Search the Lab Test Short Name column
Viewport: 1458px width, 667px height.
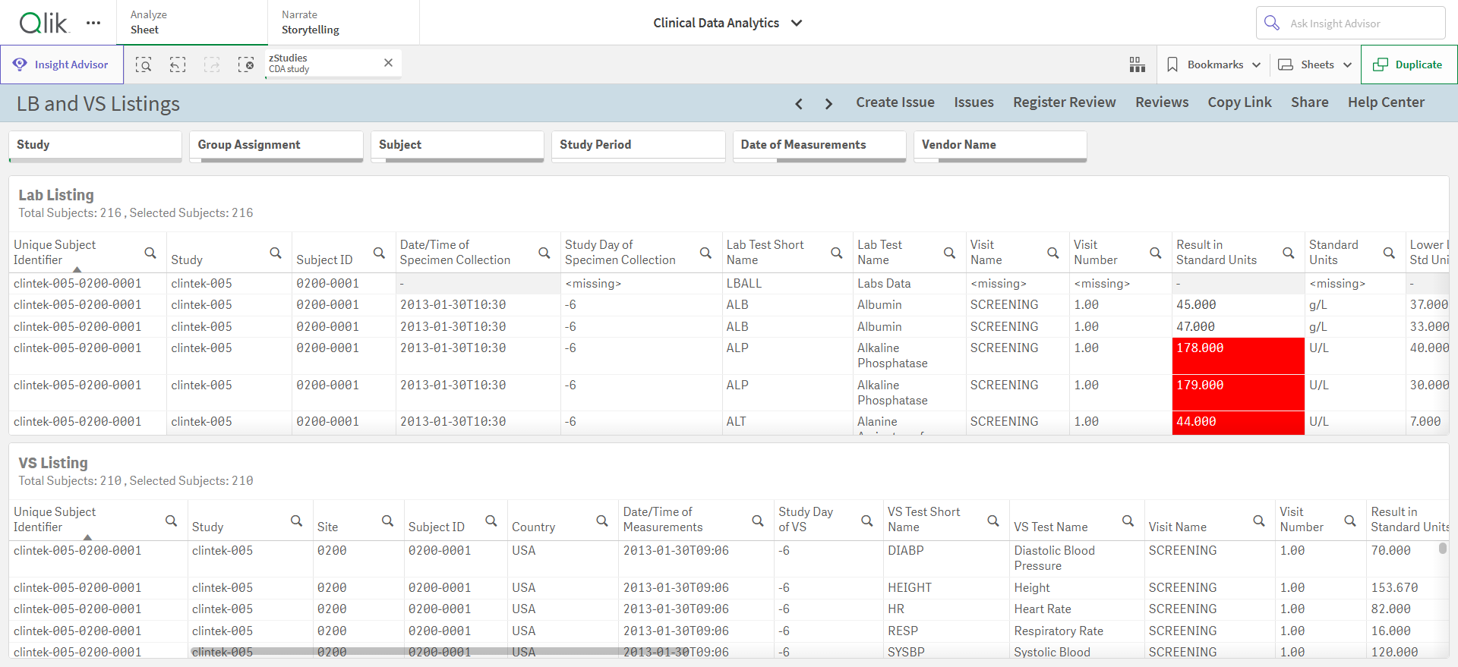837,253
